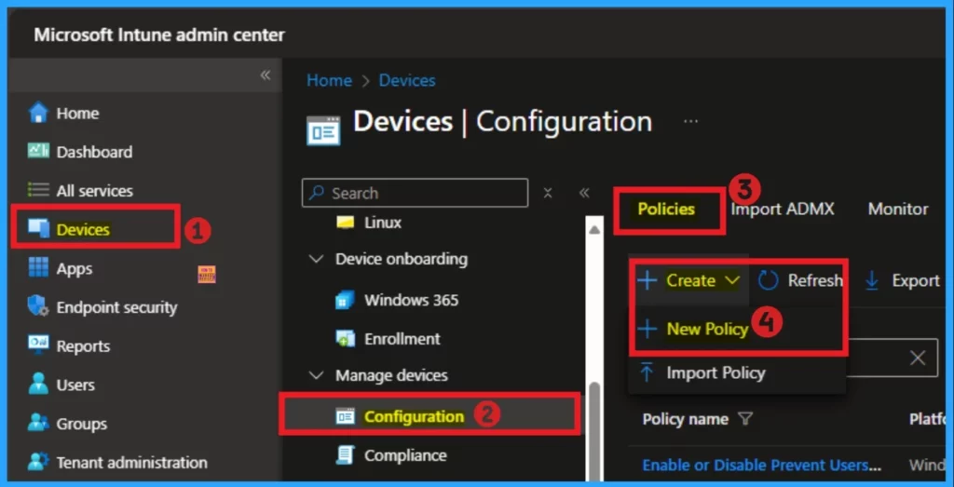This screenshot has width=954, height=487.
Task: Go to Users in sidebar
Action: coord(75,385)
